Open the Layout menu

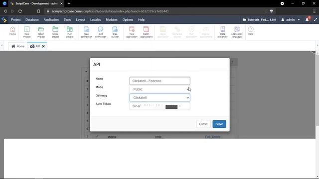point(81,20)
